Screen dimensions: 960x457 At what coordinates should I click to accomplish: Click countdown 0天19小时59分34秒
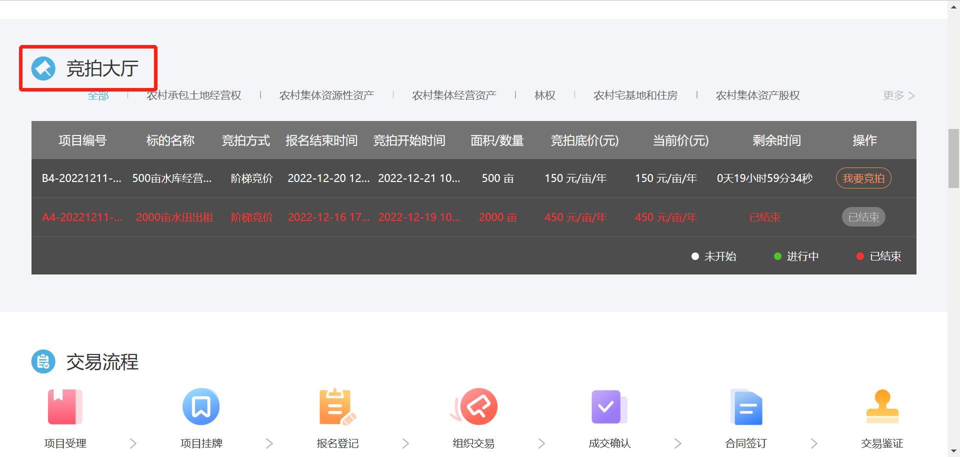pos(764,178)
